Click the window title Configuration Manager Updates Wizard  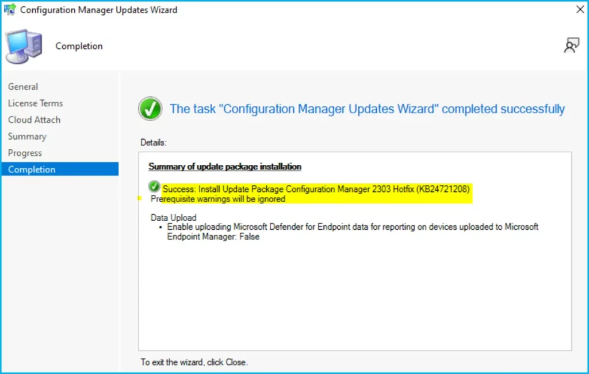[98, 10]
